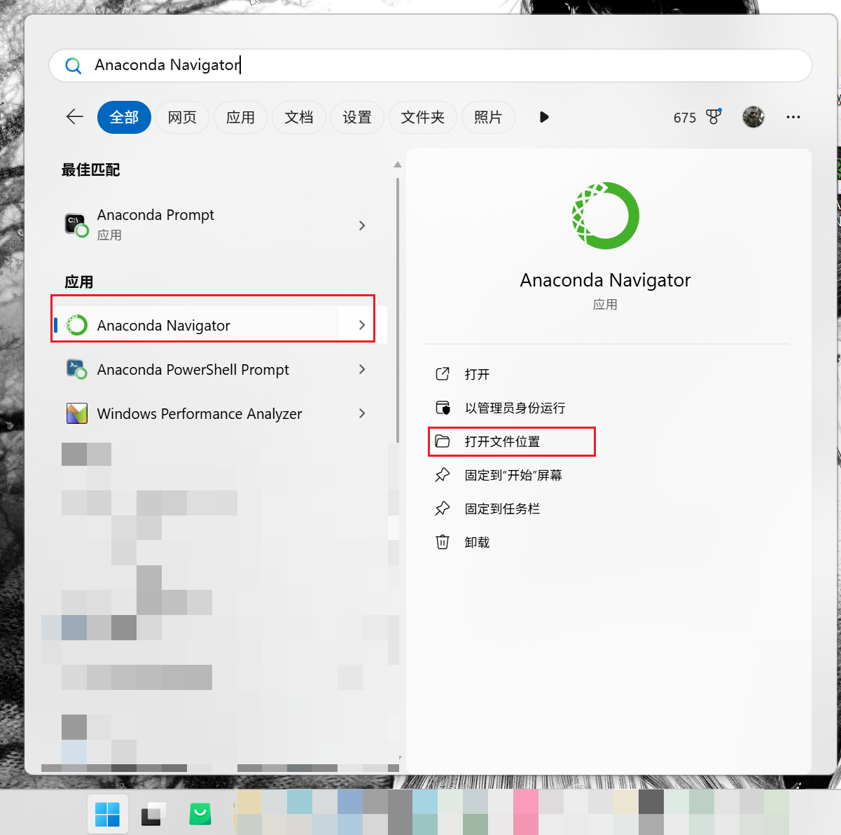
Task: Open the rewards trophy icon
Action: click(x=714, y=117)
